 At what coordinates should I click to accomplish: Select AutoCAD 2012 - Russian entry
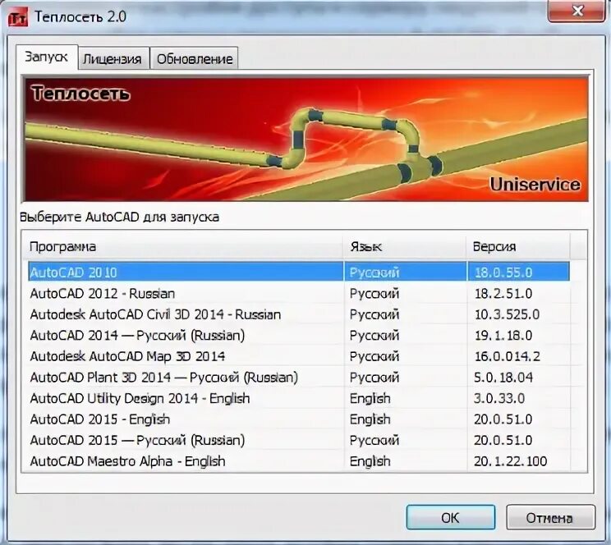[x=299, y=293]
